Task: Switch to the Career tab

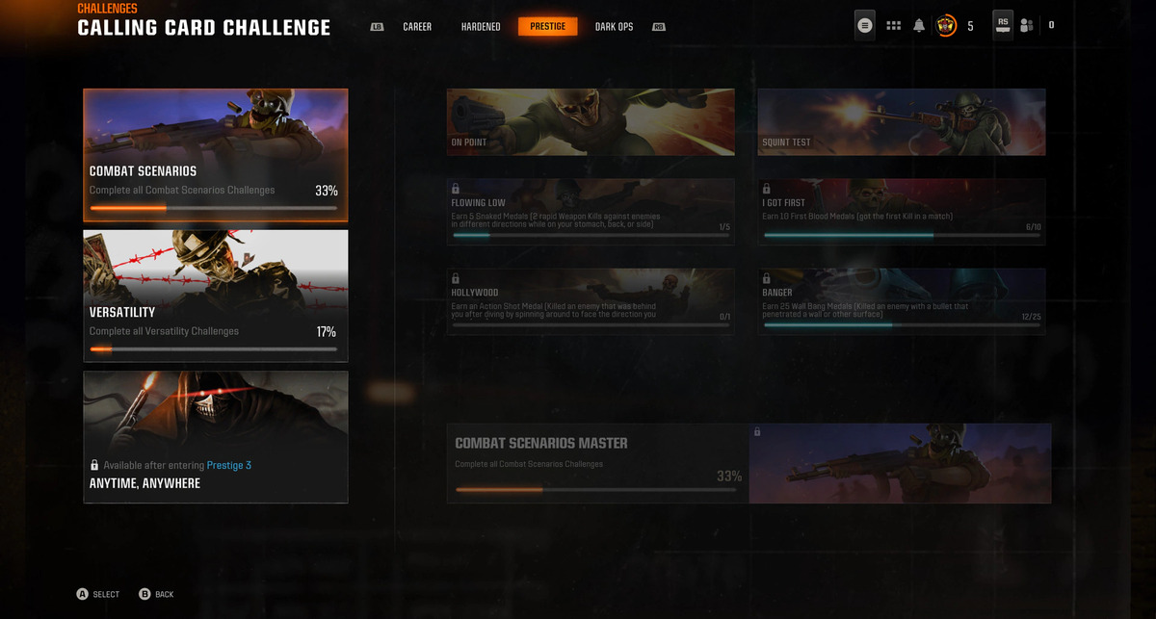Action: (x=417, y=27)
